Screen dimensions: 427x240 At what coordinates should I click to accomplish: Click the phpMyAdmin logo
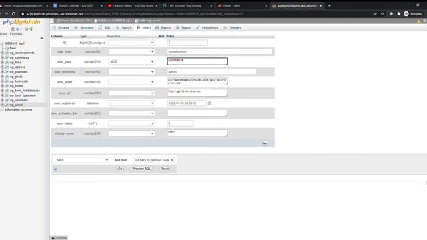[21, 22]
